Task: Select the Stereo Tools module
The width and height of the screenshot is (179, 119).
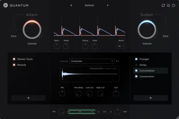Action: click(x=25, y=59)
